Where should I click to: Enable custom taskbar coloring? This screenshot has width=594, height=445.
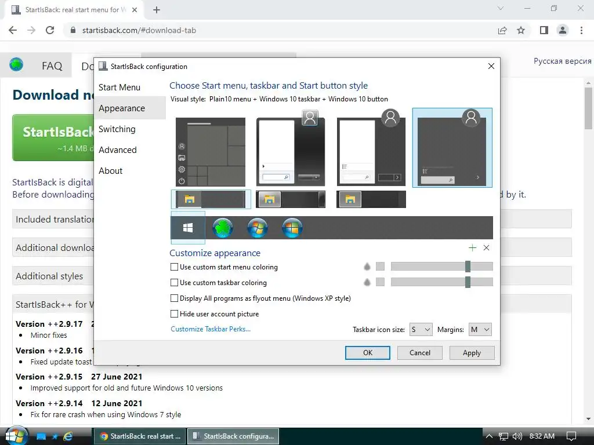(174, 282)
